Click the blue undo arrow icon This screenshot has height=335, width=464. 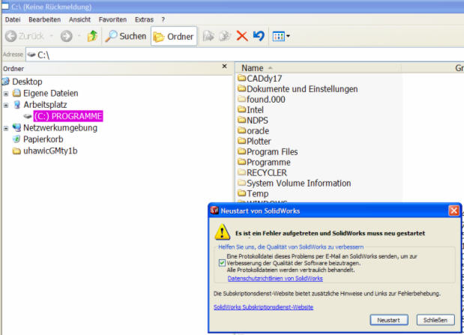pos(259,36)
